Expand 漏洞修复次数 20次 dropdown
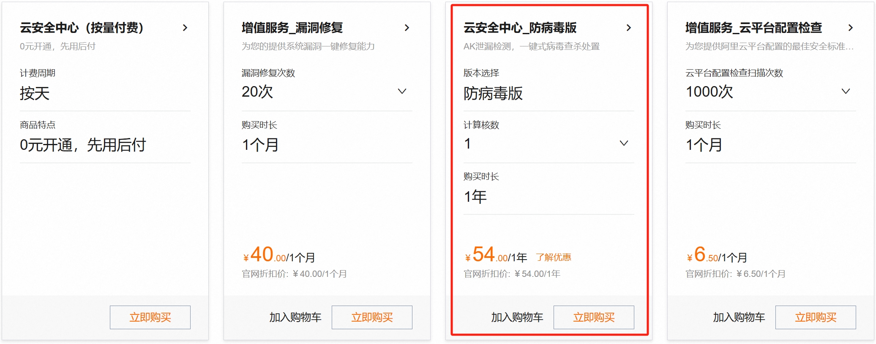 point(402,91)
